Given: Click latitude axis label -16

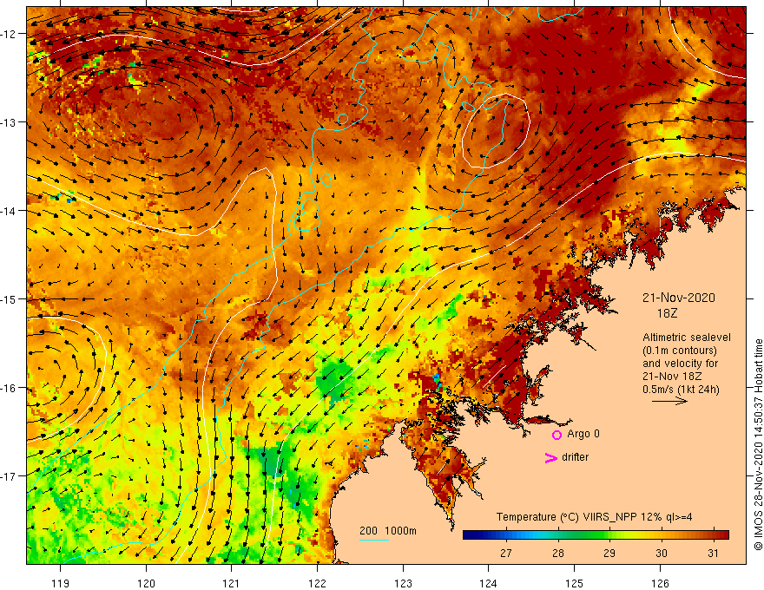Looking at the screenshot, I should pos(9,388).
